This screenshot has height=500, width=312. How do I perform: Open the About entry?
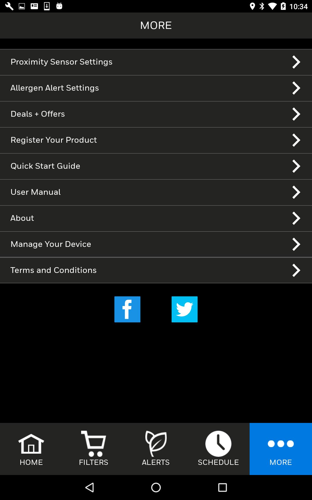point(156,218)
